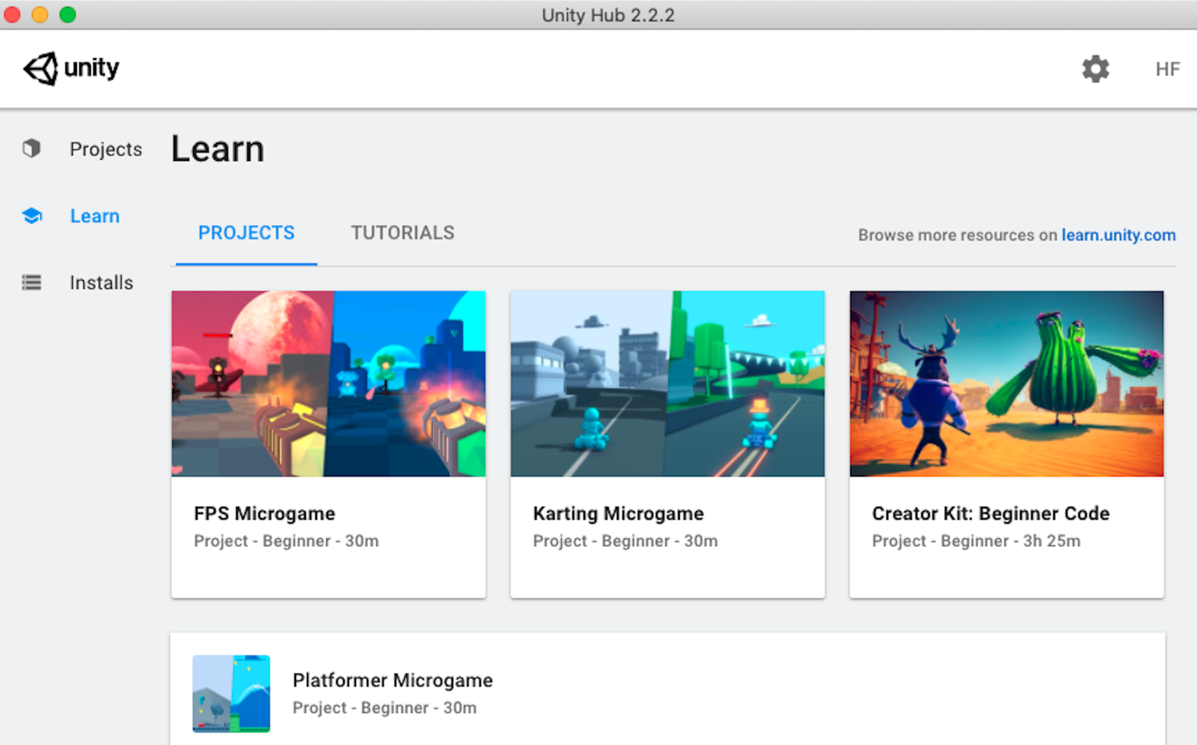1197x745 pixels.
Task: Open the FPS Microgame thumbnail image
Action: (328, 383)
